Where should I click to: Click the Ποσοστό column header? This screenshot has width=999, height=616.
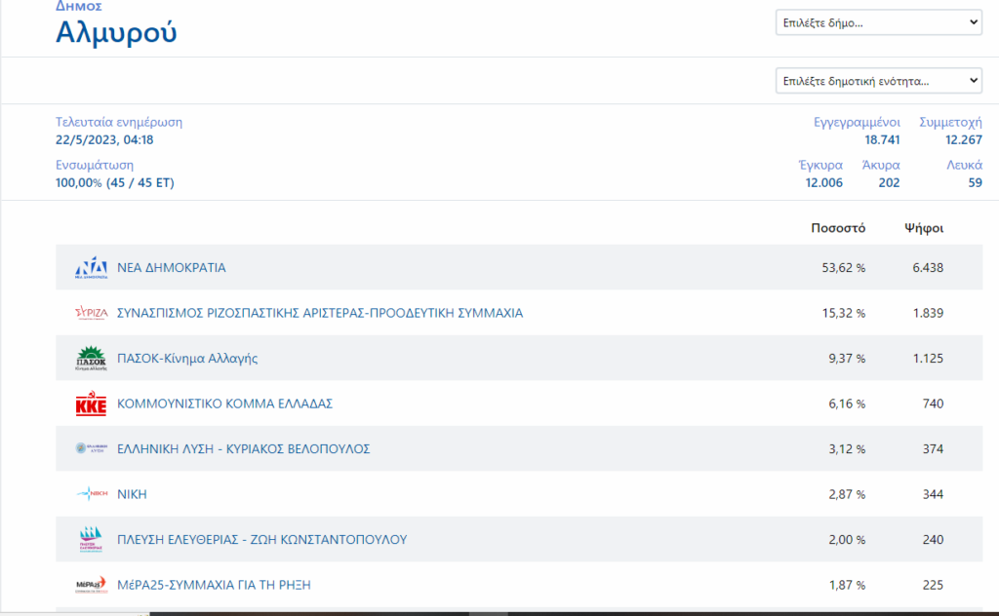[x=838, y=228]
